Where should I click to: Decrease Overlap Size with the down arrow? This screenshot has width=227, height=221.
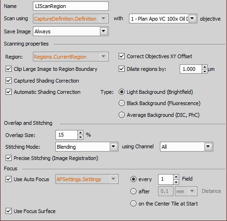(x=80, y=137)
